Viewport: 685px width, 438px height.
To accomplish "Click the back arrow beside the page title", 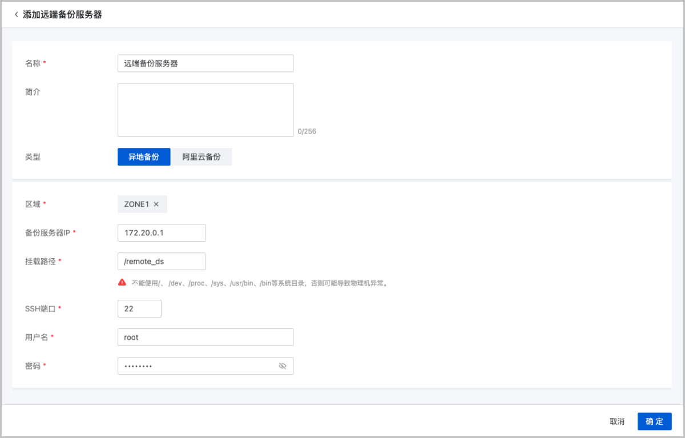I will [16, 14].
